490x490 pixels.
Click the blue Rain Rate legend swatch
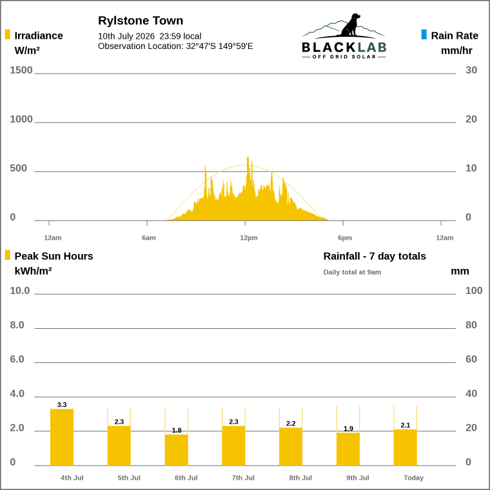coord(424,34)
